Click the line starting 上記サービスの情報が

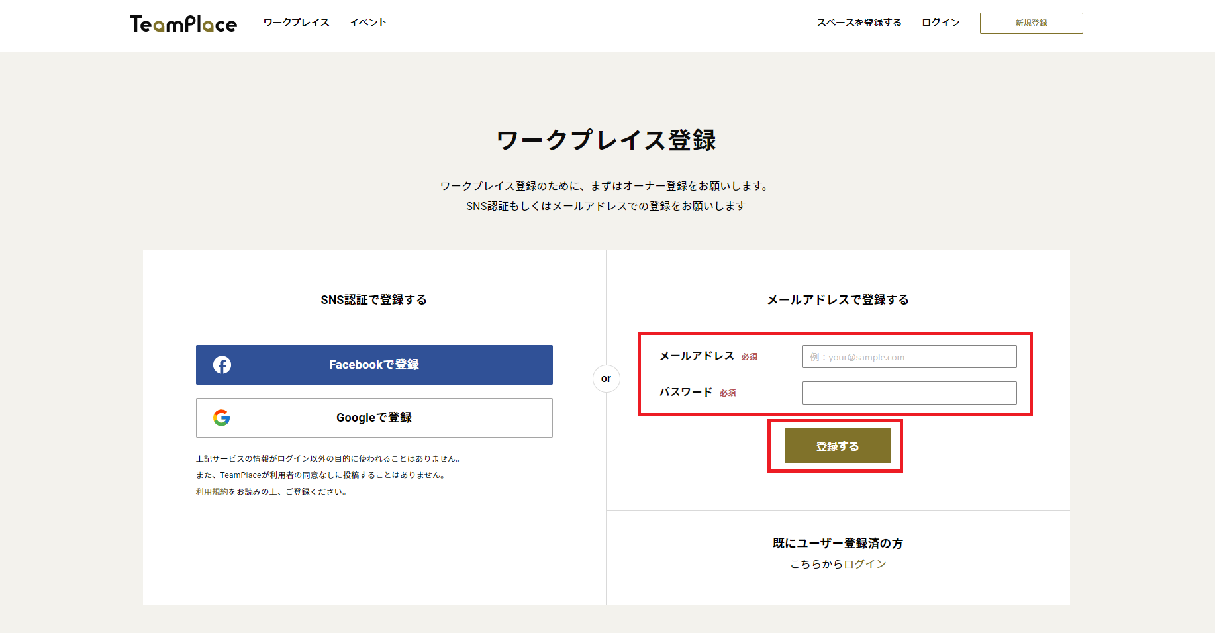tap(329, 459)
